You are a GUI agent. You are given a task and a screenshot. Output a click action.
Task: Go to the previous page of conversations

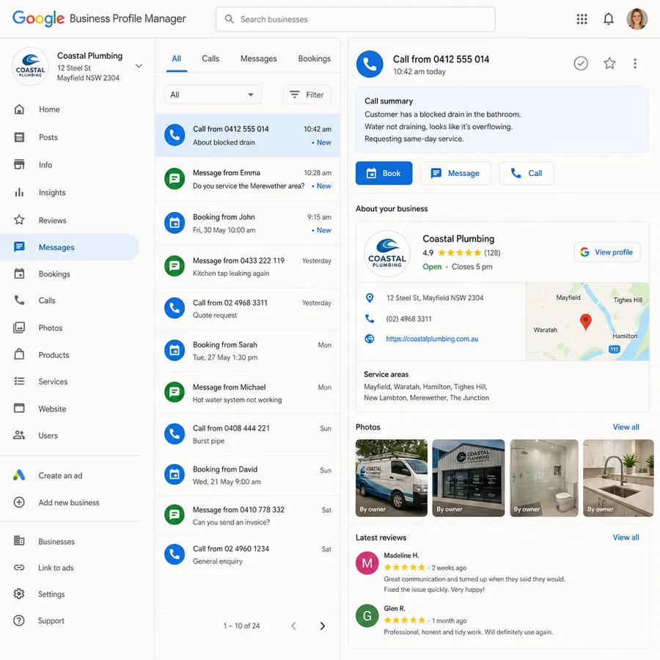coord(293,626)
